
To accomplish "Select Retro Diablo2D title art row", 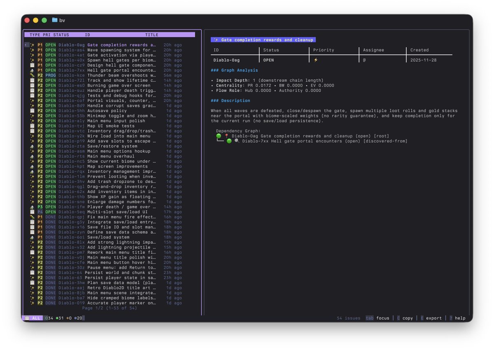I will 109,288.
